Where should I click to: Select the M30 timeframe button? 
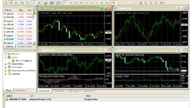coord(81,3)
